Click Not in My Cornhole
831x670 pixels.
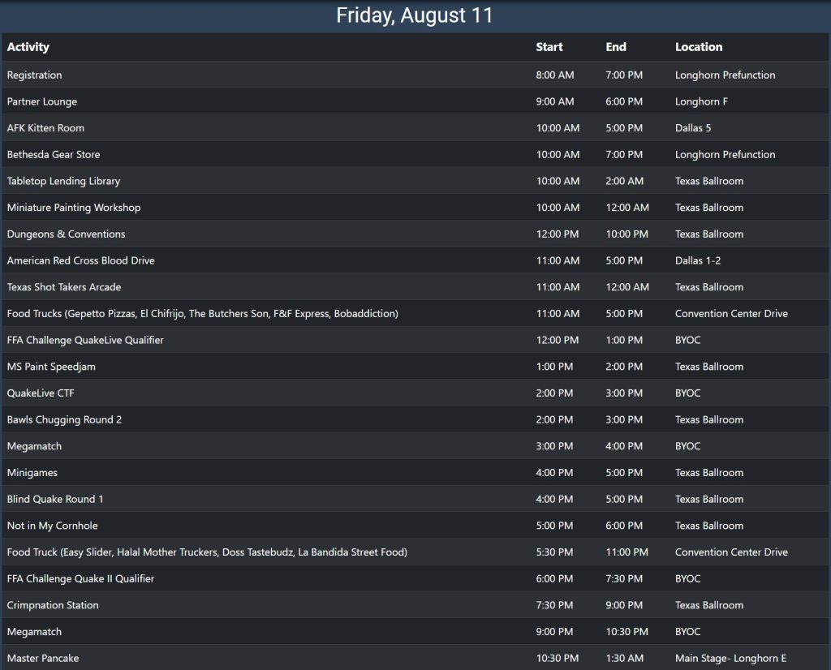[x=53, y=526]
